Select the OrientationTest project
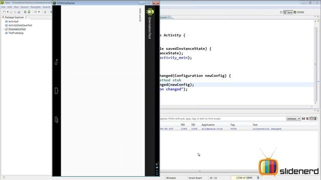 (x=17, y=29)
